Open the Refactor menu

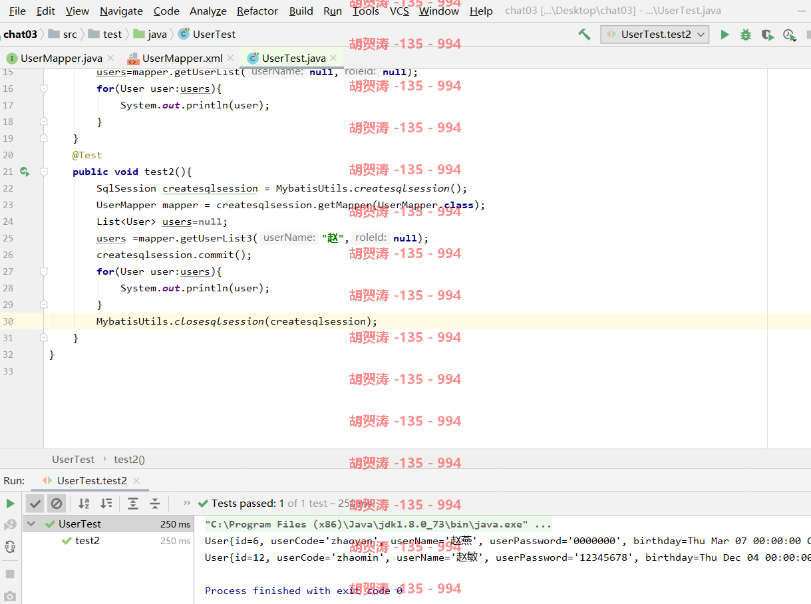click(257, 11)
